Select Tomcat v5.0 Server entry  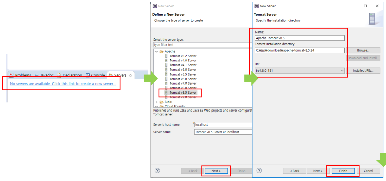pyautogui.click(x=181, y=69)
